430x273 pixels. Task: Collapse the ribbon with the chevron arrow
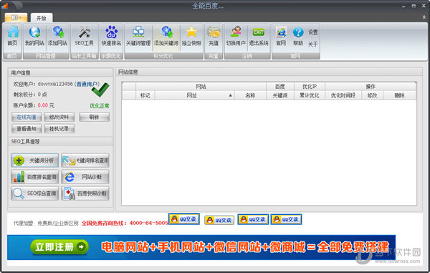pyautogui.click(x=424, y=17)
